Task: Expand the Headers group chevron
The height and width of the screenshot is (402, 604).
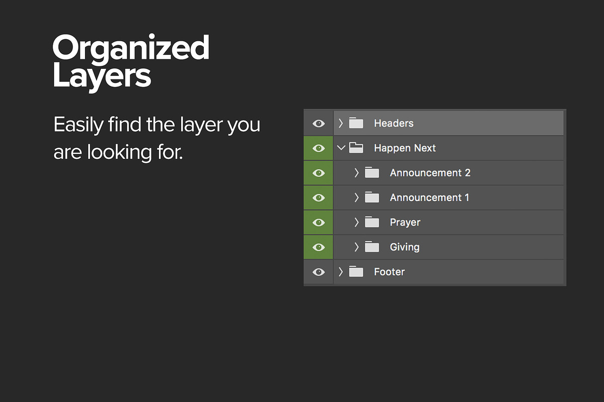Action: 341,123
